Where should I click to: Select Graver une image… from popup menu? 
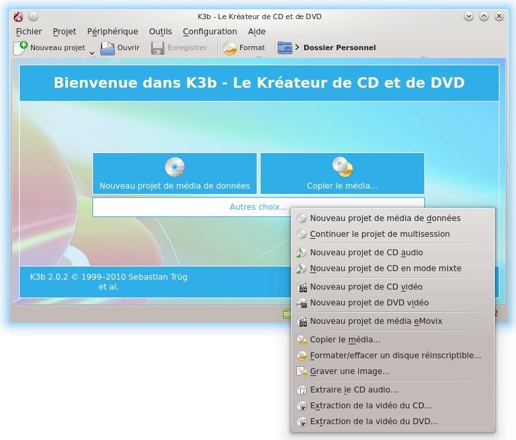click(350, 371)
